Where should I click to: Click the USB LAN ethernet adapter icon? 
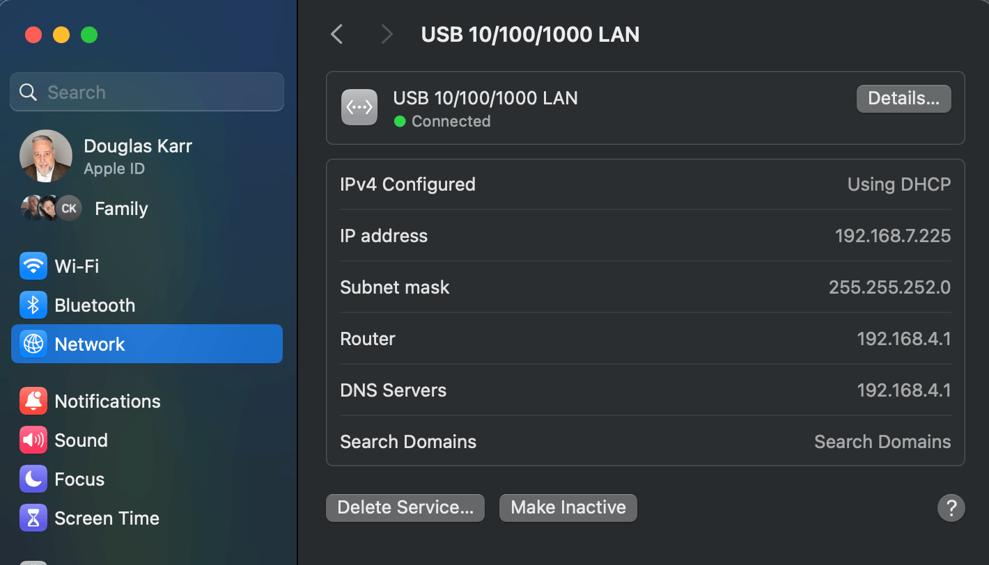[x=359, y=107]
